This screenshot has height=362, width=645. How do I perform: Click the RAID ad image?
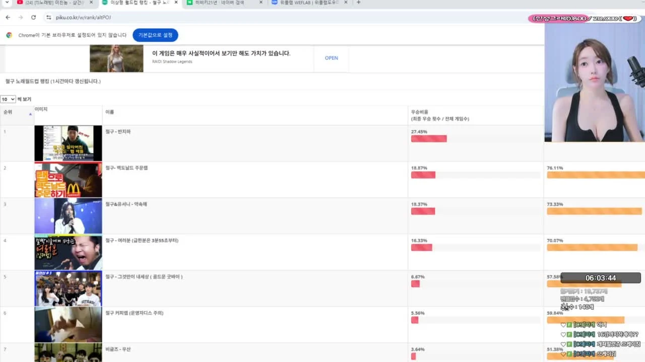tap(116, 58)
